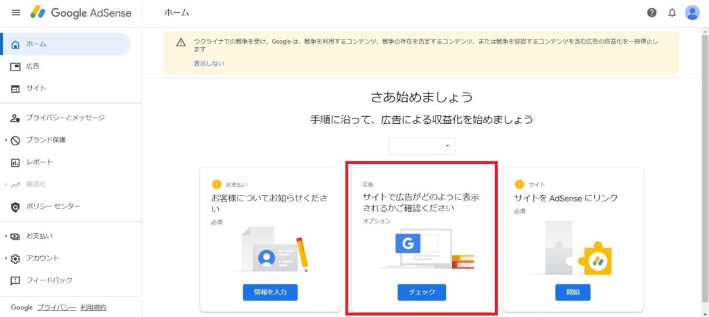
Task: Click the レポート chart icon
Action: 15,163
